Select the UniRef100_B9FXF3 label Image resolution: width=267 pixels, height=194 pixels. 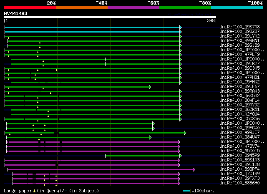239,179
